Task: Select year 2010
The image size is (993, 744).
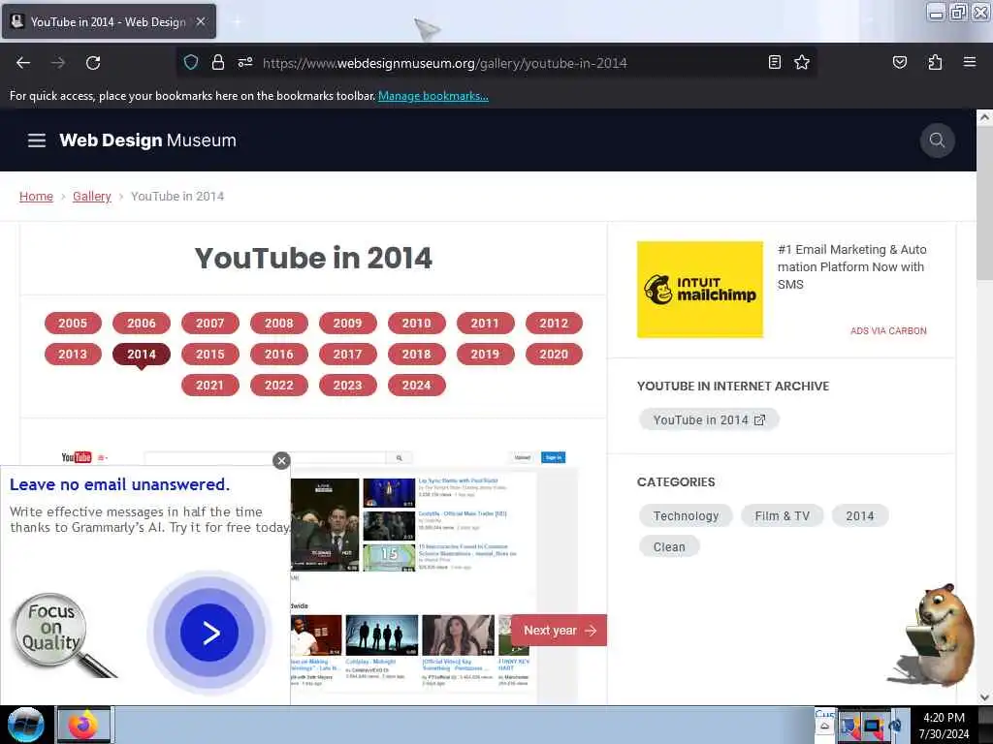Action: [x=417, y=324]
